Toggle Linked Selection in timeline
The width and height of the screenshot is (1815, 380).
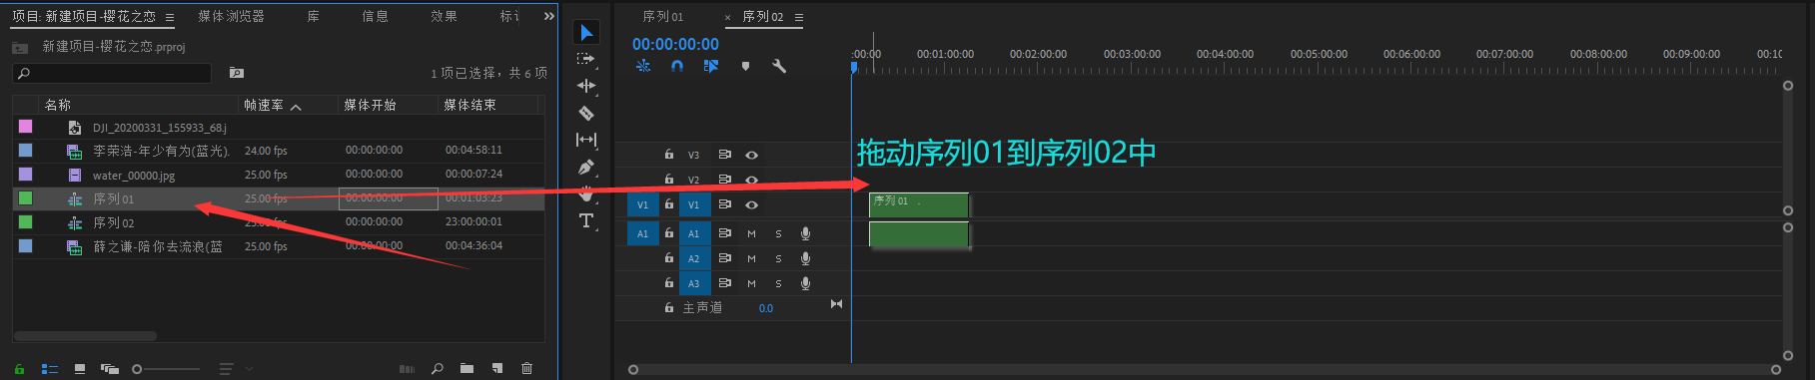711,66
